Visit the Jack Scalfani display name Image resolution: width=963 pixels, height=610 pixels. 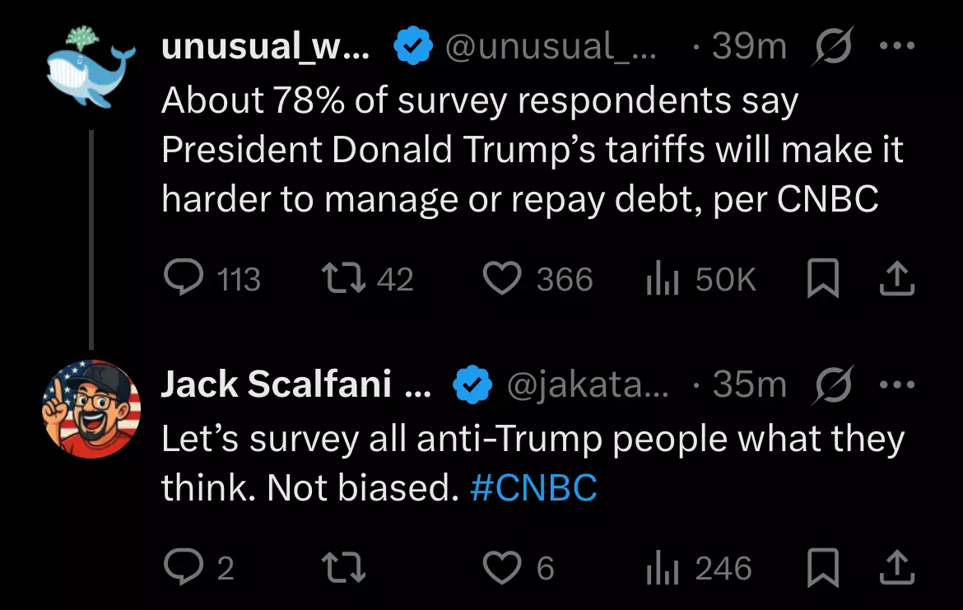[296, 384]
